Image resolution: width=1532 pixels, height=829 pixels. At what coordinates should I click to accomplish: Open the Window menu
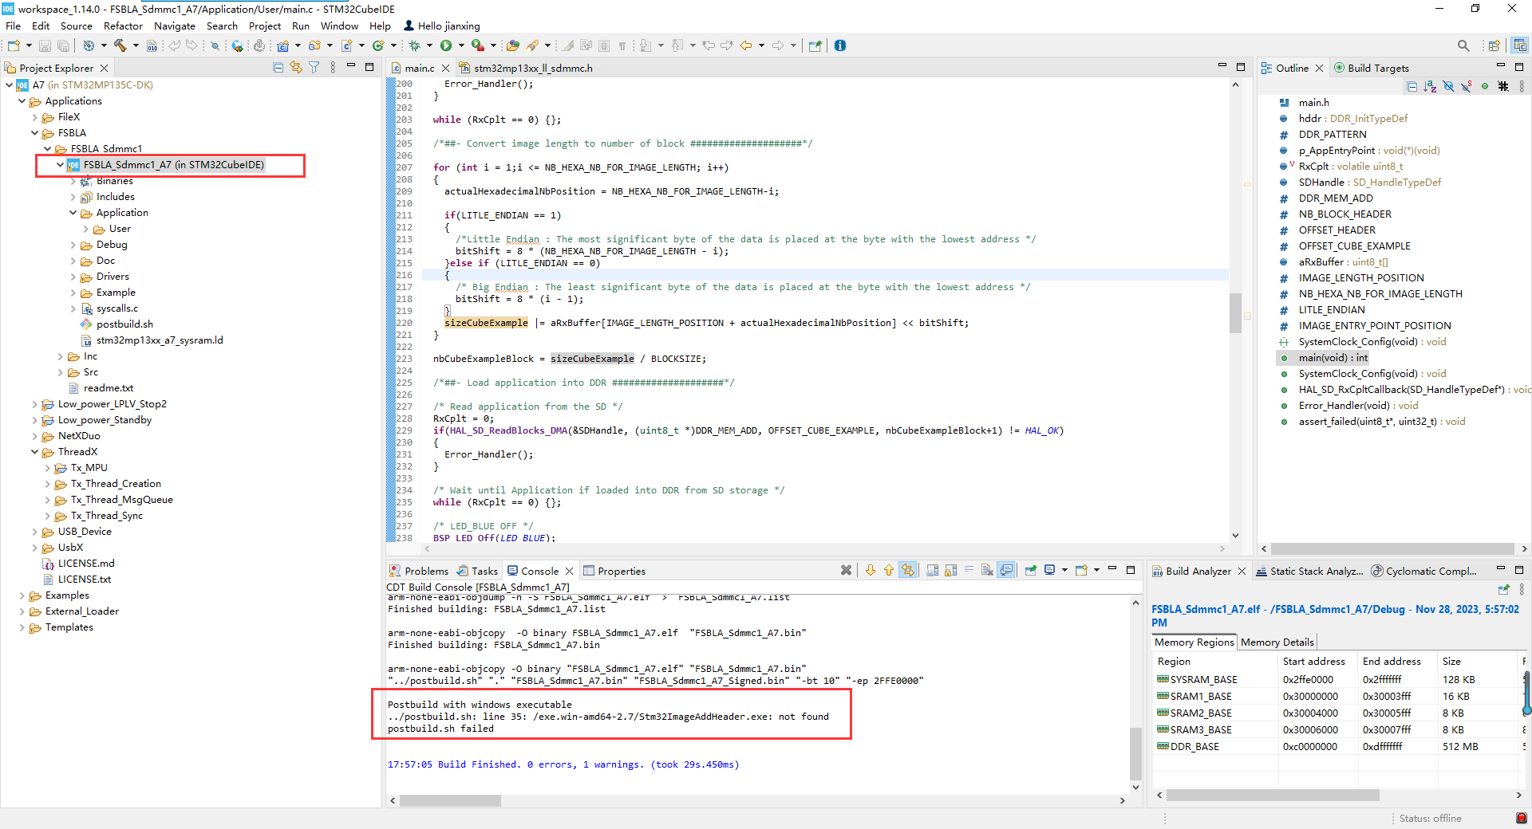pyautogui.click(x=338, y=26)
